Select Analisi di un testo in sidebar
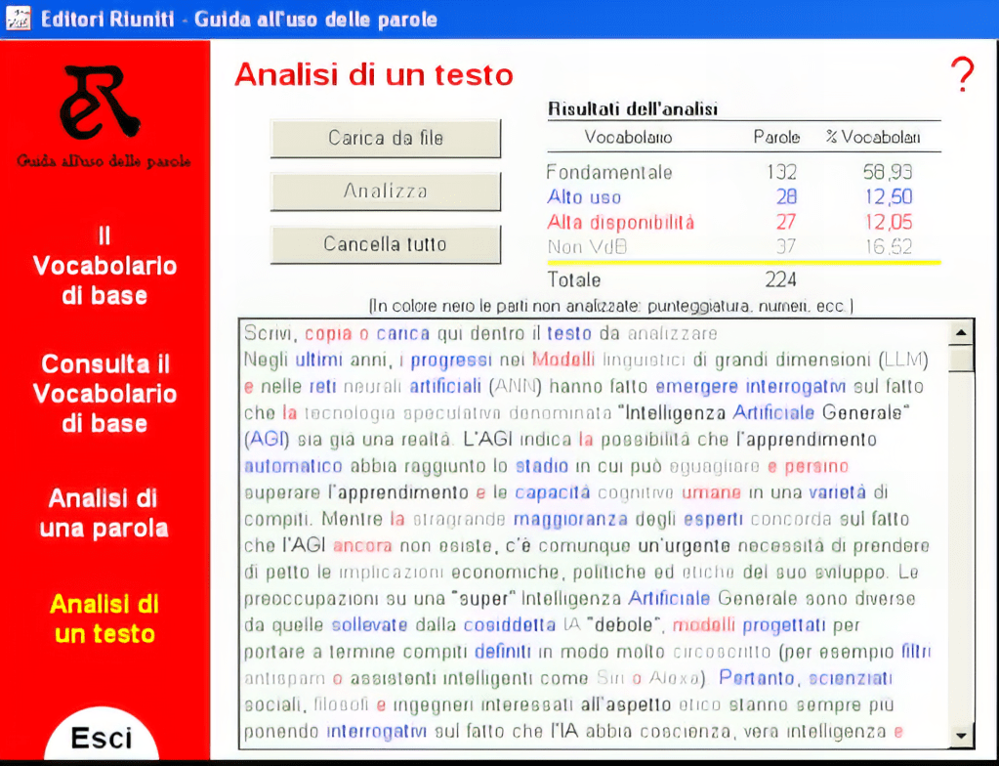The image size is (999, 766). tap(104, 618)
